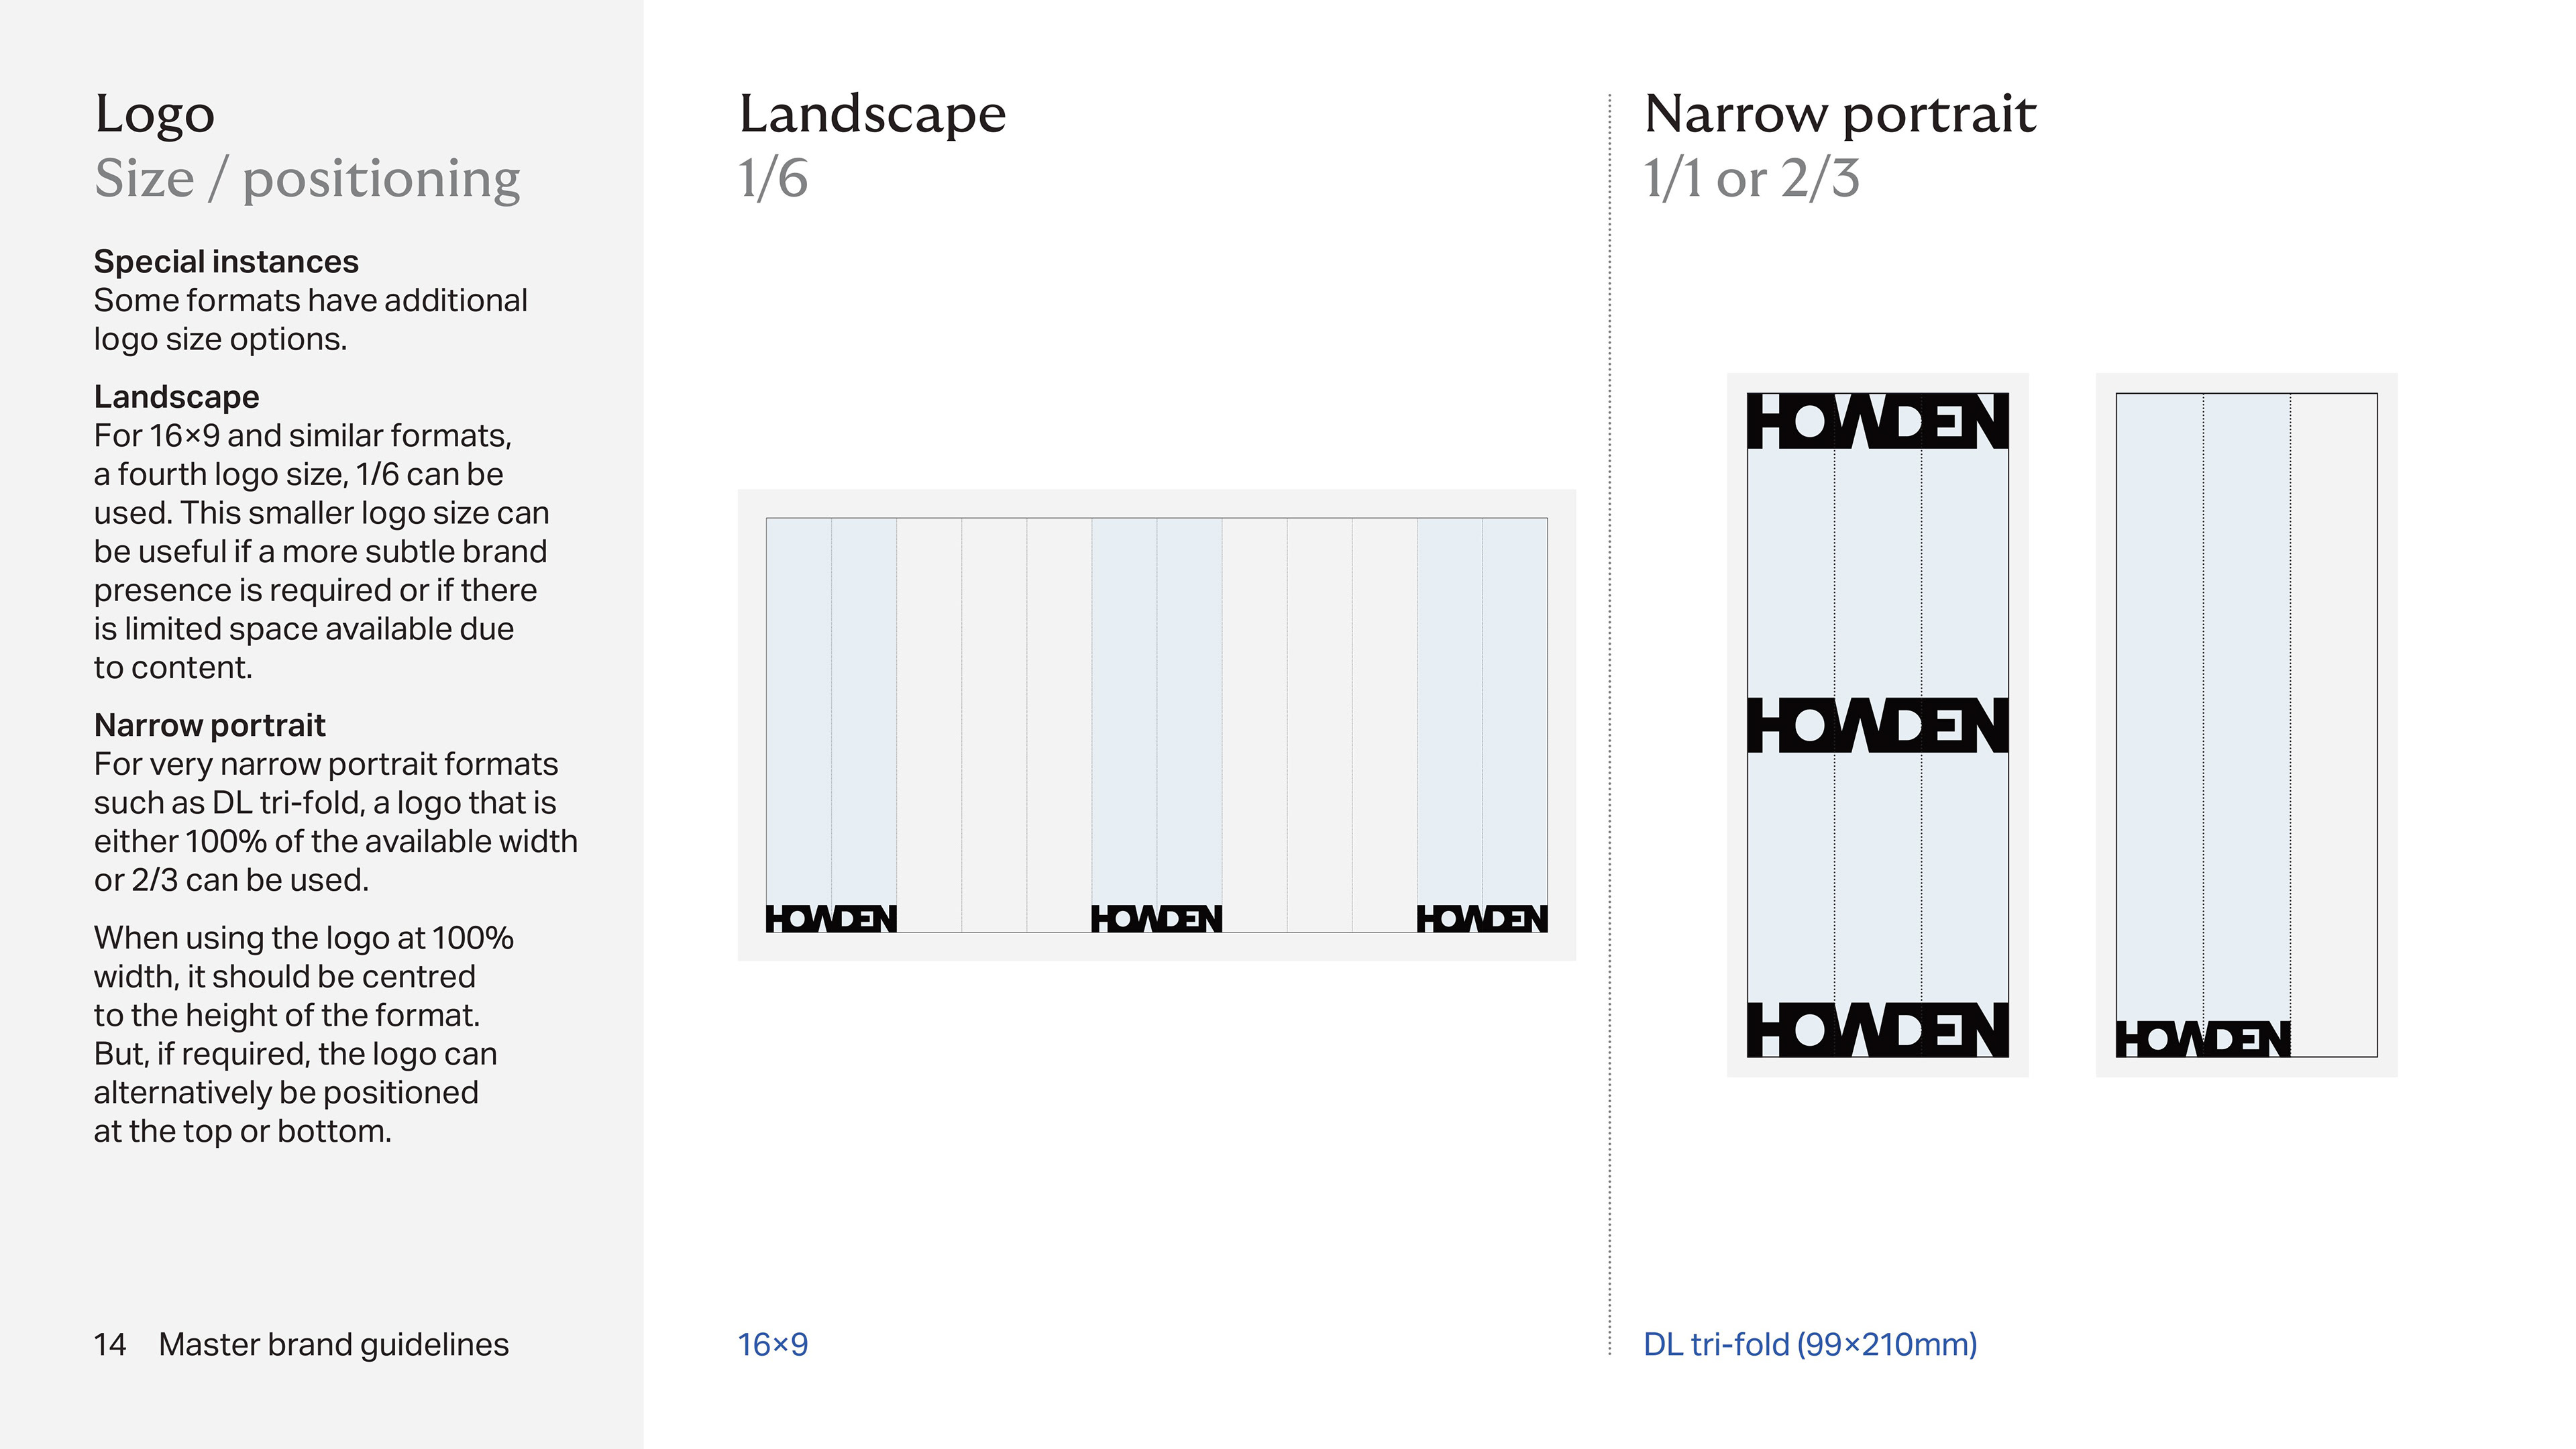Click the DL tri-fold (99×210mm) caption
2576x1449 pixels.
(1810, 1344)
